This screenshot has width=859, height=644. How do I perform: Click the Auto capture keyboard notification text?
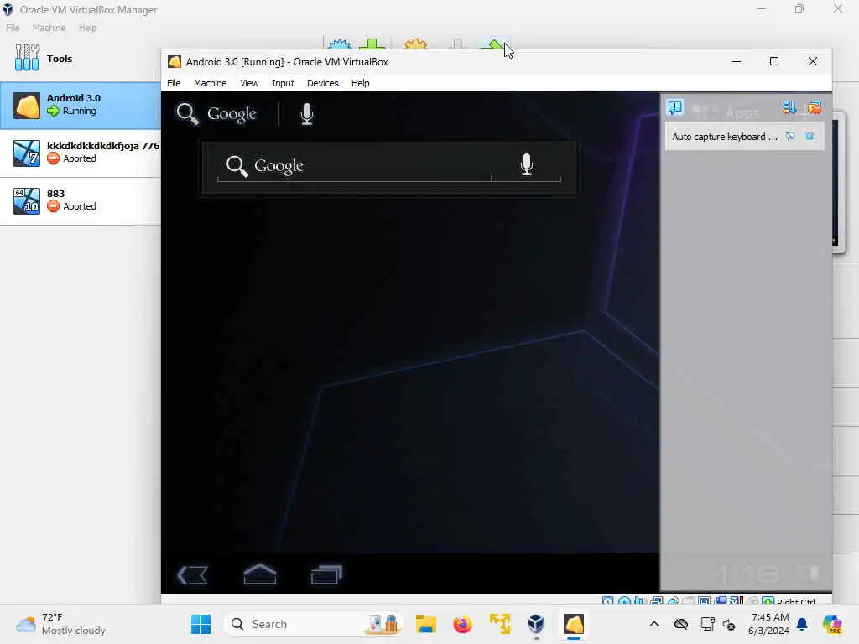point(724,137)
